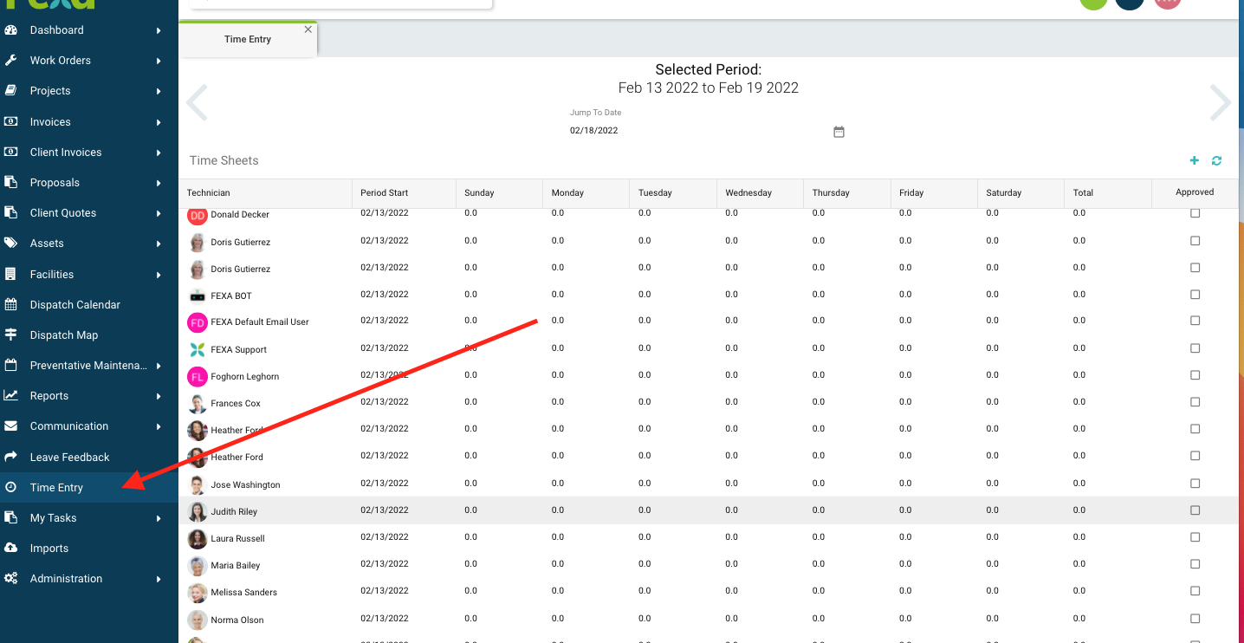Click Leave Feedback link
1244x643 pixels.
[x=69, y=458]
